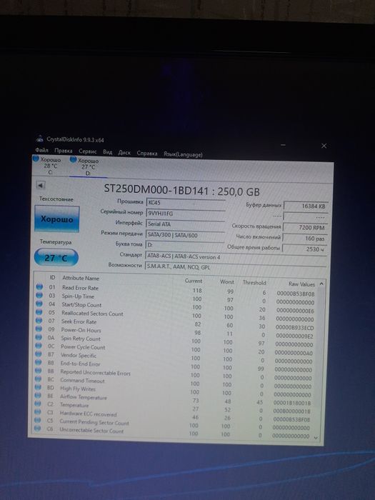Click the Буква тома field D:
The width and height of the screenshot is (375, 500).
click(x=184, y=245)
